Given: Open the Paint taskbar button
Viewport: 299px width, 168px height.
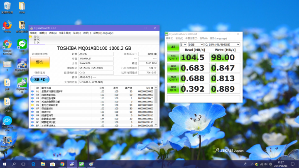Looking at the screenshot, I should 91,164.
